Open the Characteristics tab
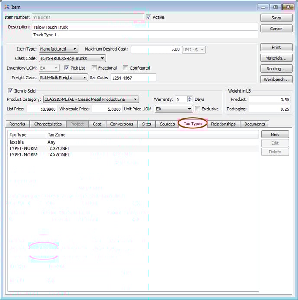The width and height of the screenshot is (298, 300). pyautogui.click(x=48, y=124)
